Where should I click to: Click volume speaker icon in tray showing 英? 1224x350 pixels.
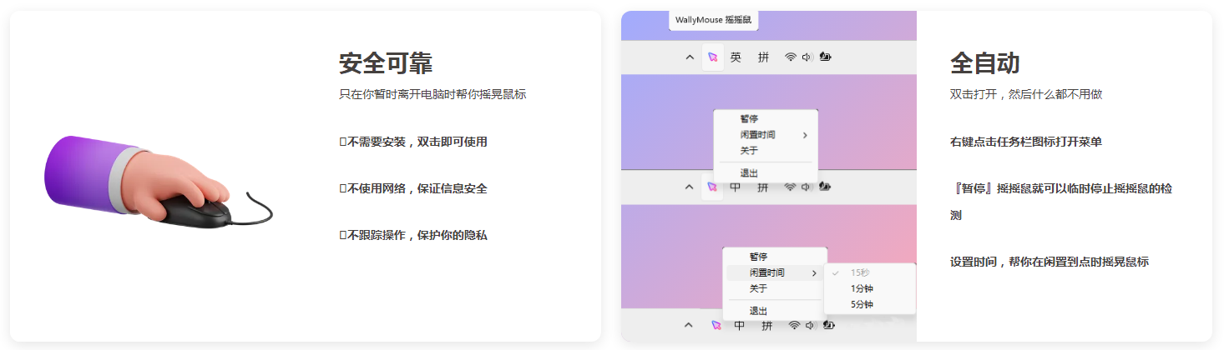(807, 57)
